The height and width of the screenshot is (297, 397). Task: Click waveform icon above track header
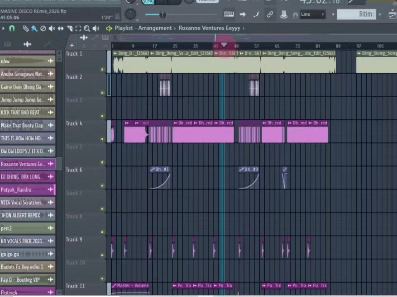(84, 38)
